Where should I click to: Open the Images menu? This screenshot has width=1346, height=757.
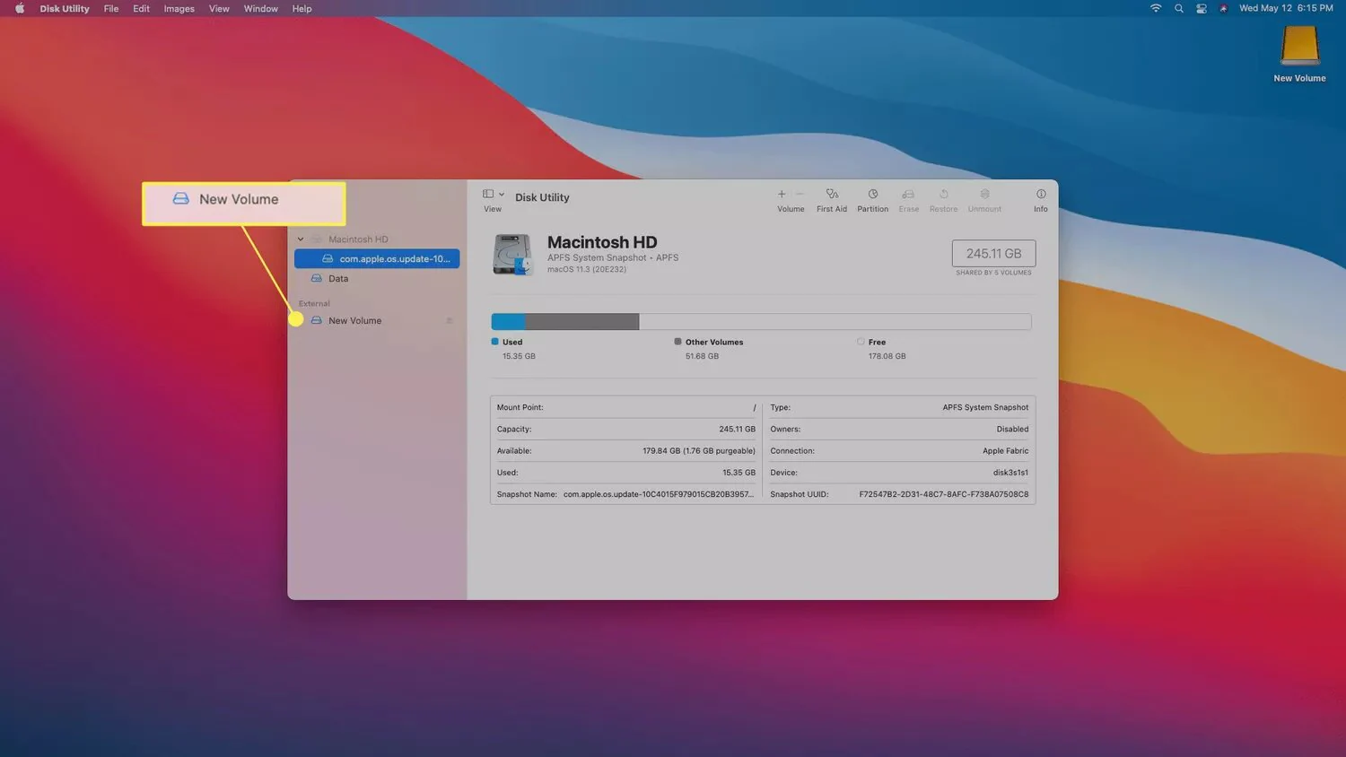coord(179,9)
